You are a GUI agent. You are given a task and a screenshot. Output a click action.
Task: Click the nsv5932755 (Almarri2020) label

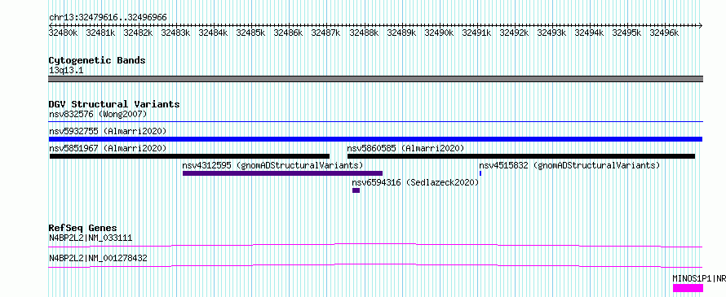[108, 131]
